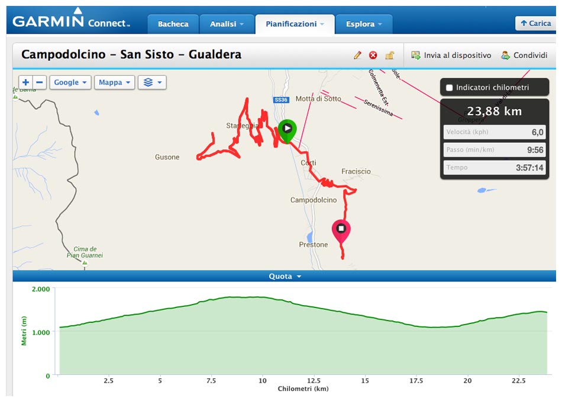Screen dimensions: 562x402
Task: Open the Bacheca tab
Action: point(173,24)
